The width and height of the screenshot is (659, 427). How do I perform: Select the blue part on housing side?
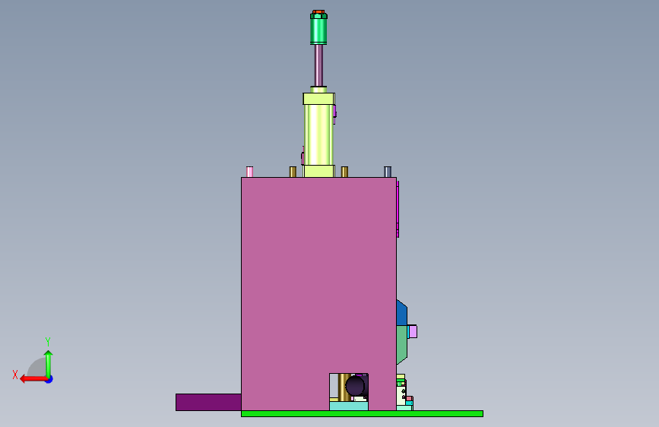pyautogui.click(x=401, y=313)
